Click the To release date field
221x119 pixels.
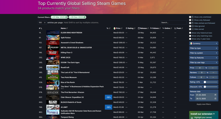tap(206, 99)
